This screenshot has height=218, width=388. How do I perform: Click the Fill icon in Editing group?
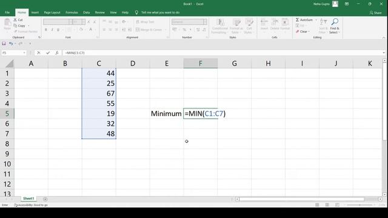[x=298, y=25]
